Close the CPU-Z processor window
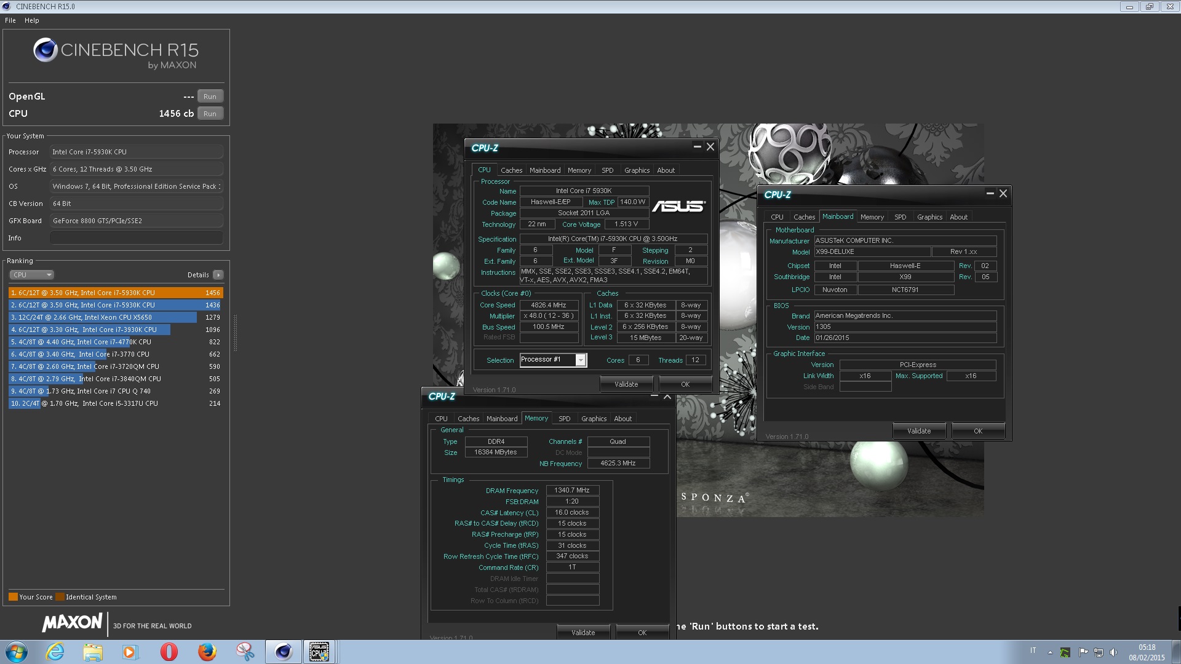The image size is (1181, 664). tap(710, 146)
